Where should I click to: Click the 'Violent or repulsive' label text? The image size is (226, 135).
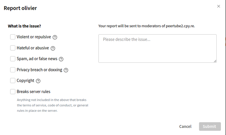tap(34, 37)
